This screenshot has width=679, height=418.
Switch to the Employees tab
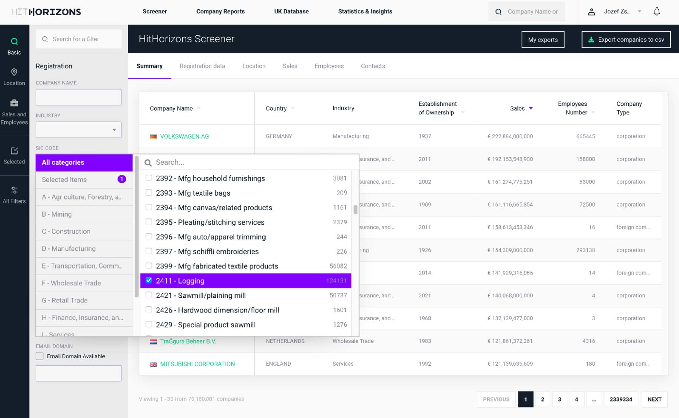(x=329, y=66)
